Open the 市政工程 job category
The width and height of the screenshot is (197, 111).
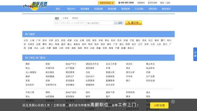[x=30, y=92]
